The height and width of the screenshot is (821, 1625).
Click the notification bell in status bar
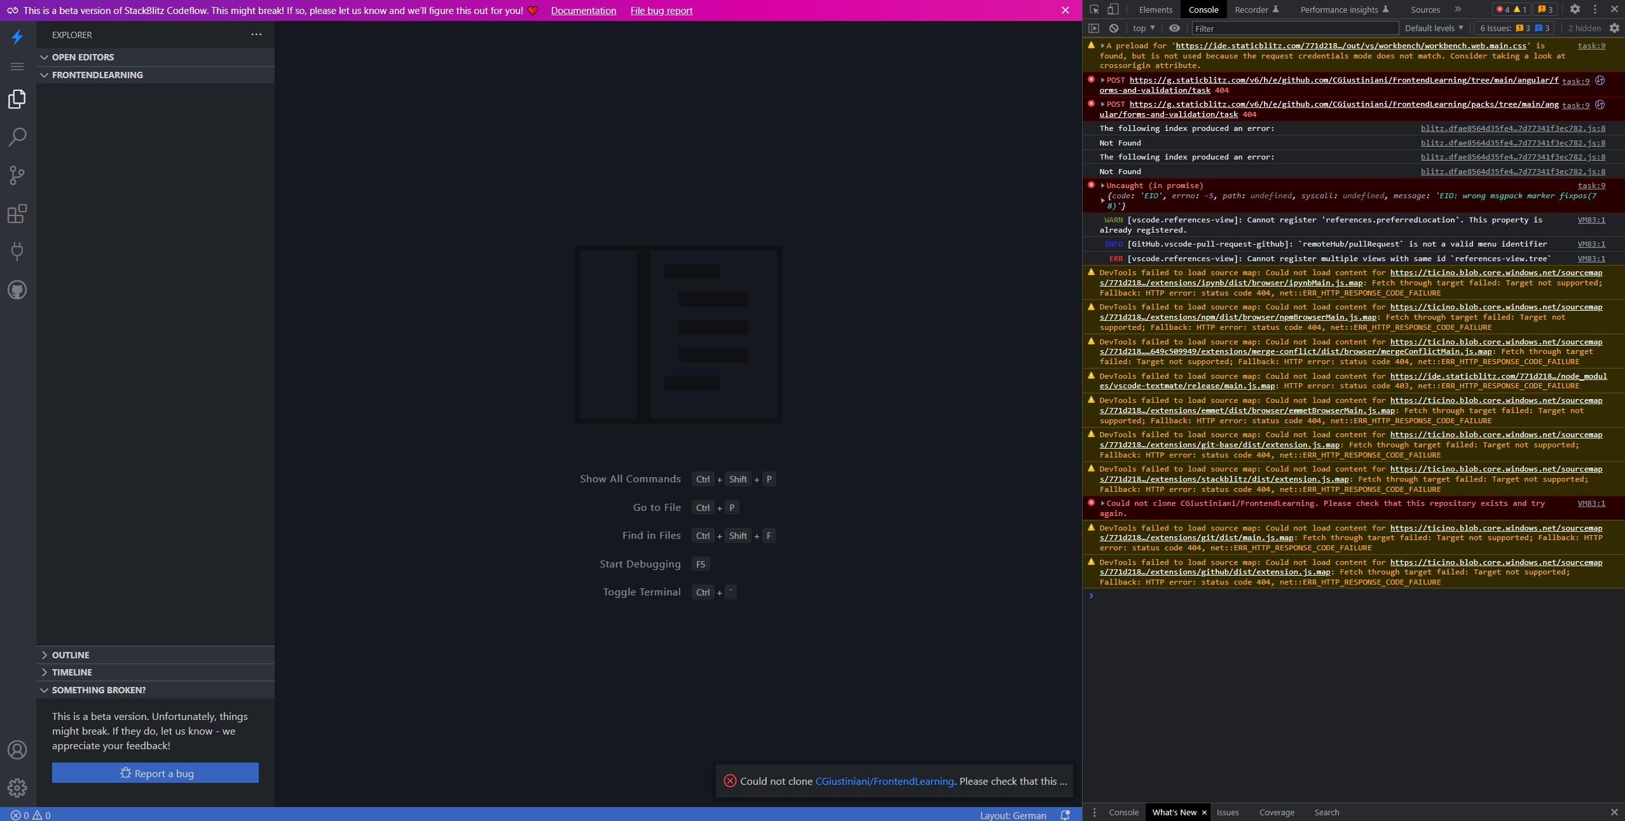(x=1065, y=815)
